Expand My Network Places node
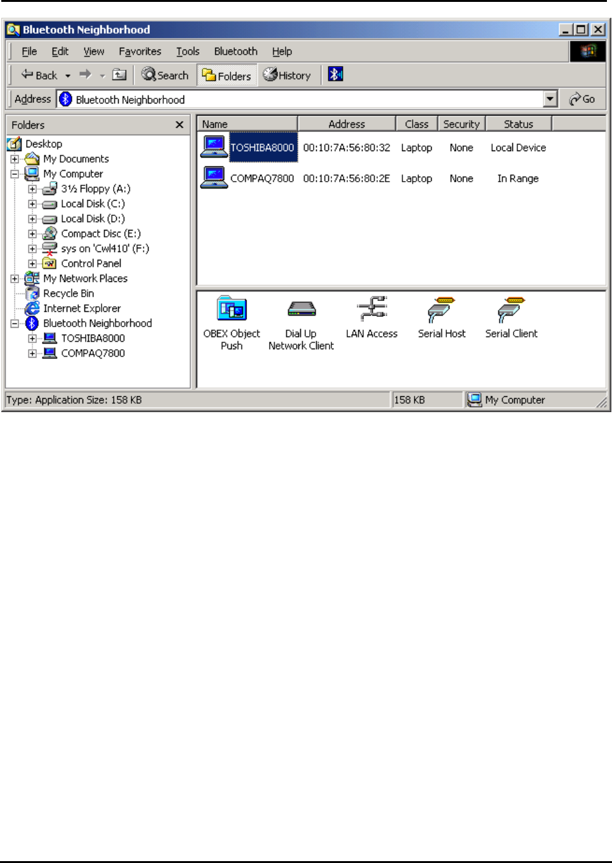Screen dimensions: 612x863 click(x=15, y=278)
